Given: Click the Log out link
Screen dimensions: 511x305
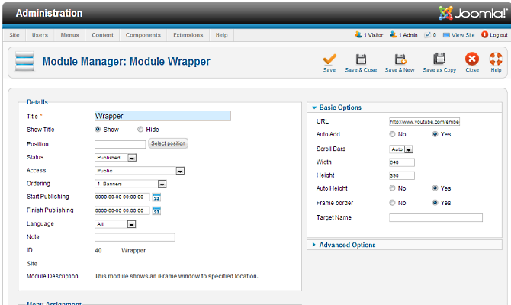Looking at the screenshot, I should [x=498, y=35].
